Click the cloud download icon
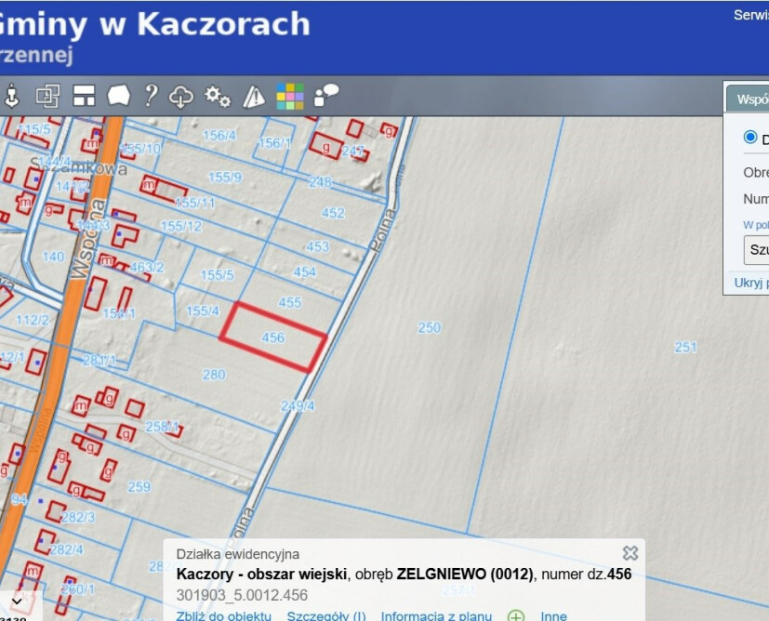The width and height of the screenshot is (769, 621). coord(181,96)
